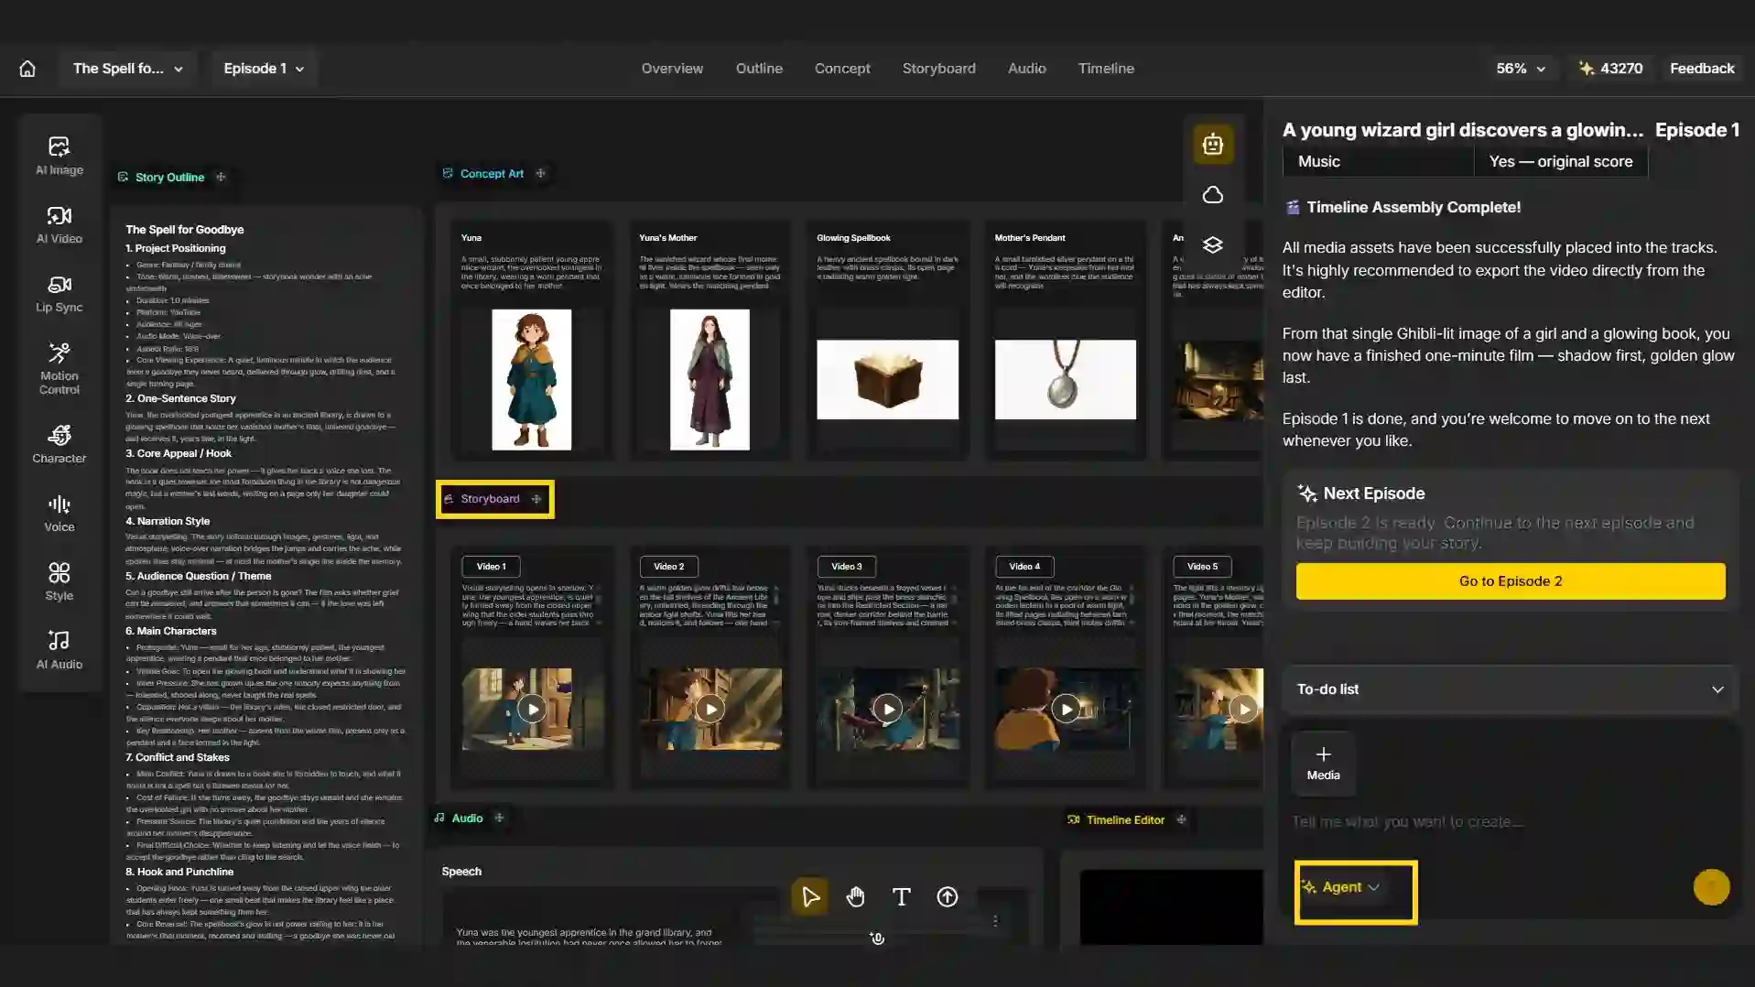1755x987 pixels.
Task: Select the Voice tool
Action: pyautogui.click(x=60, y=514)
